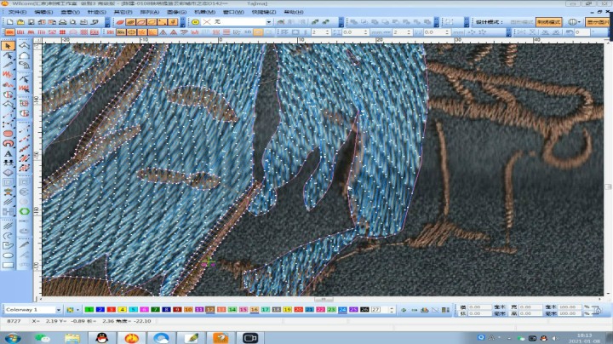Open the 窗口(W) menu
613x344 pixels.
(x=233, y=12)
